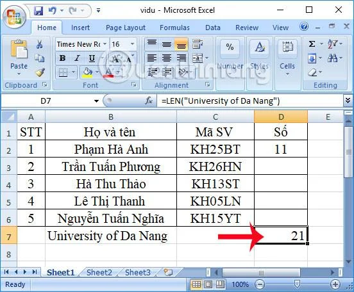Click the Clear eraser icon
Viewport: 354px width, 292px height.
pyautogui.click(x=312, y=72)
